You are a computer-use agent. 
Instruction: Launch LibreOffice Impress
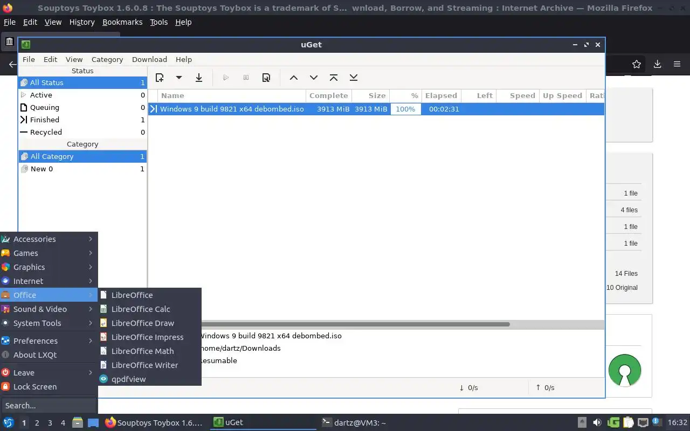(150, 337)
